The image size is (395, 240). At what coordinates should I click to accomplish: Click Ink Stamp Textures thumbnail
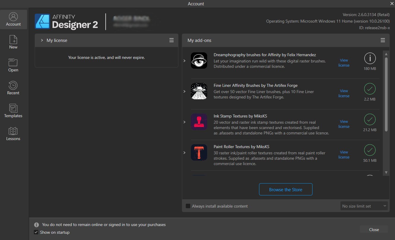199,122
